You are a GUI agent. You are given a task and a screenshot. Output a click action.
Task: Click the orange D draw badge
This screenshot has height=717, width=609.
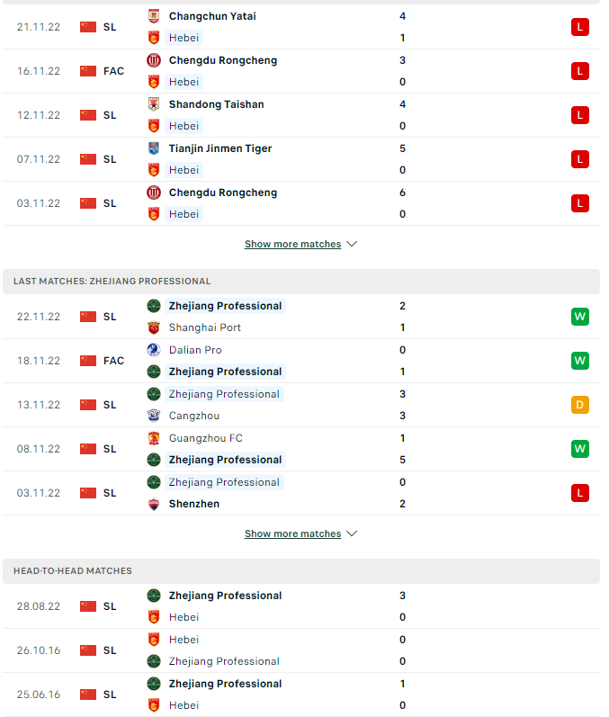point(579,405)
